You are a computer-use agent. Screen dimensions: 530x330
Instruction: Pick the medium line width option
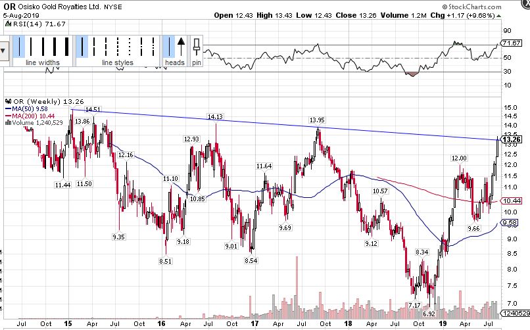pyautogui.click(x=43, y=47)
